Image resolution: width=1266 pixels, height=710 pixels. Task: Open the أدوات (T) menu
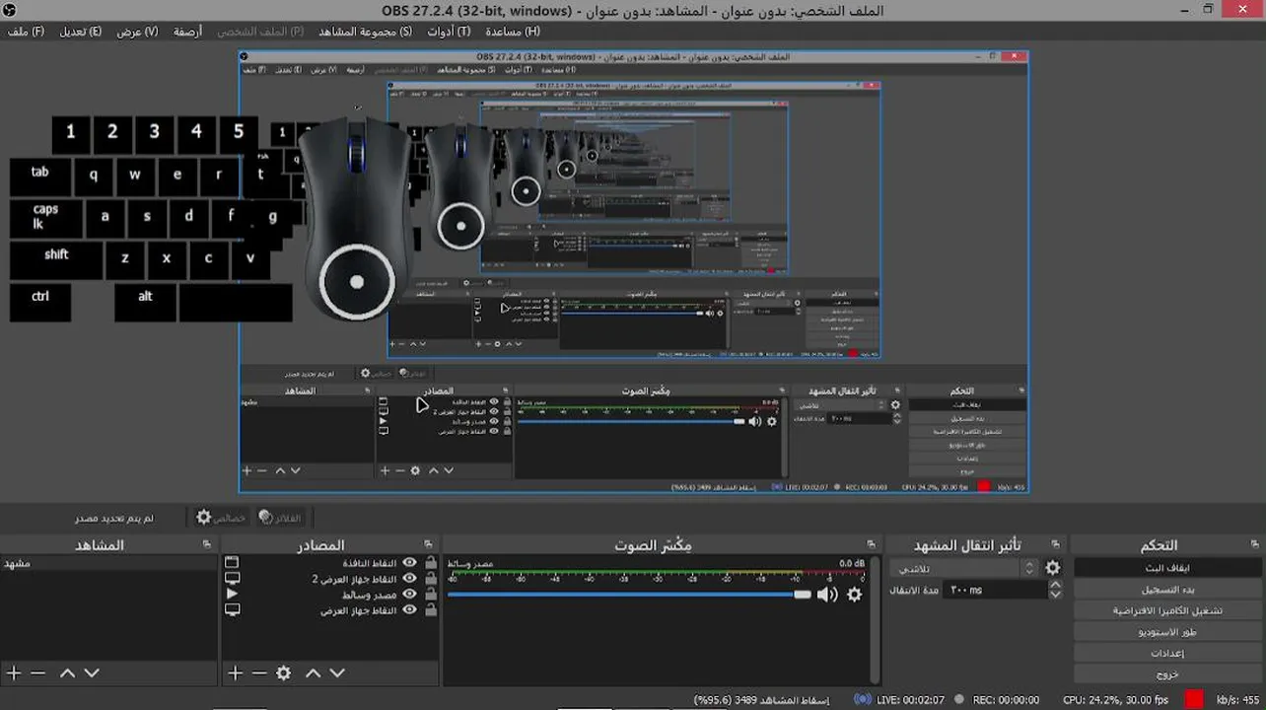[x=449, y=32]
